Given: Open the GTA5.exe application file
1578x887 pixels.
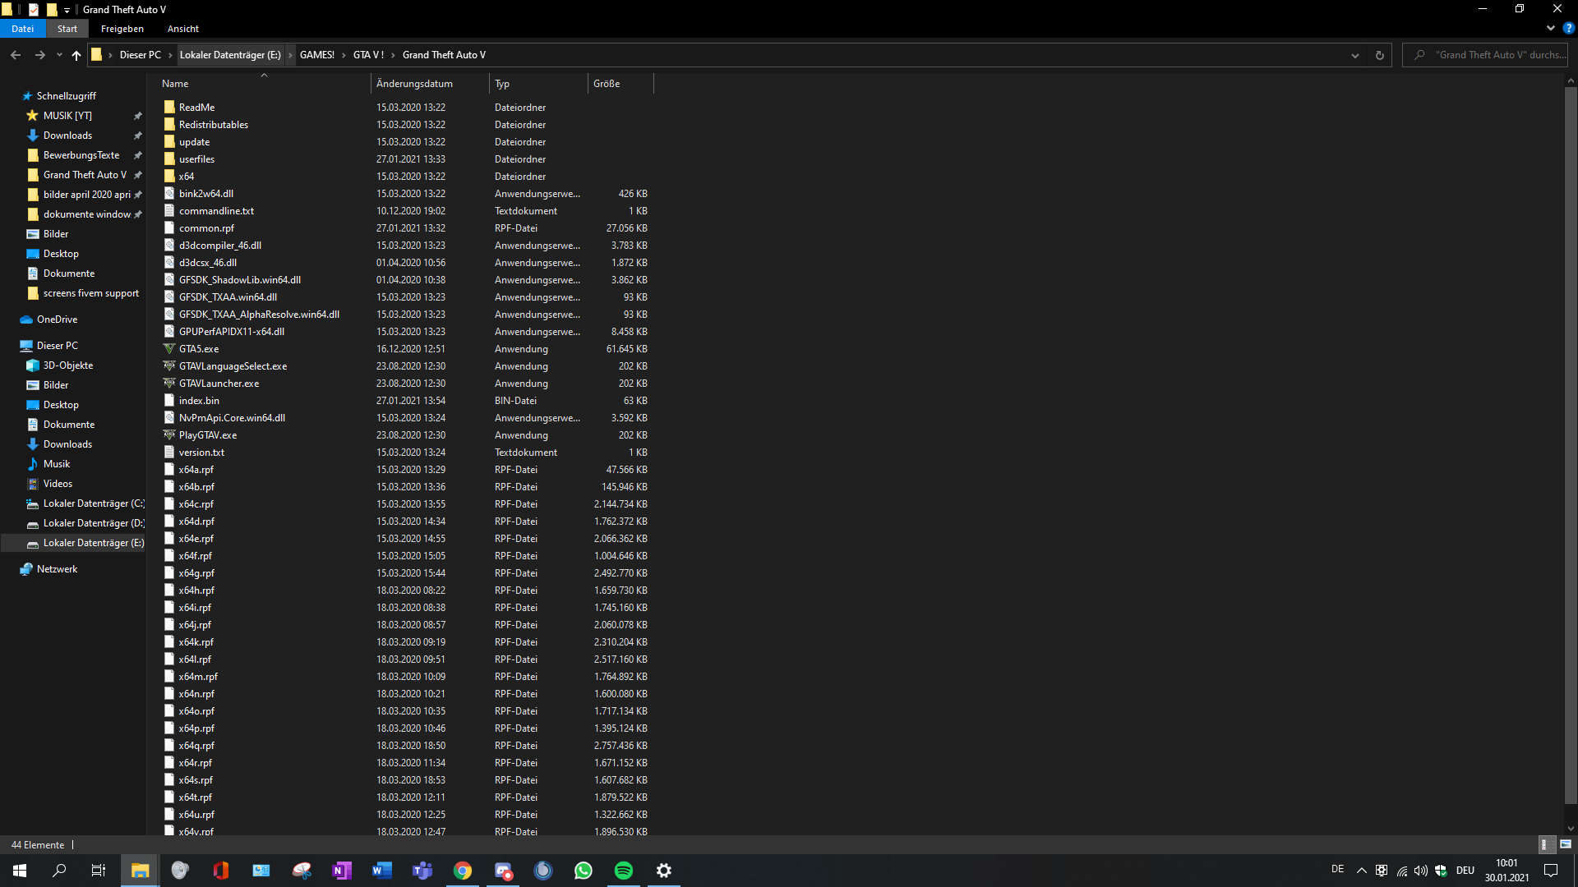Looking at the screenshot, I should tap(199, 349).
